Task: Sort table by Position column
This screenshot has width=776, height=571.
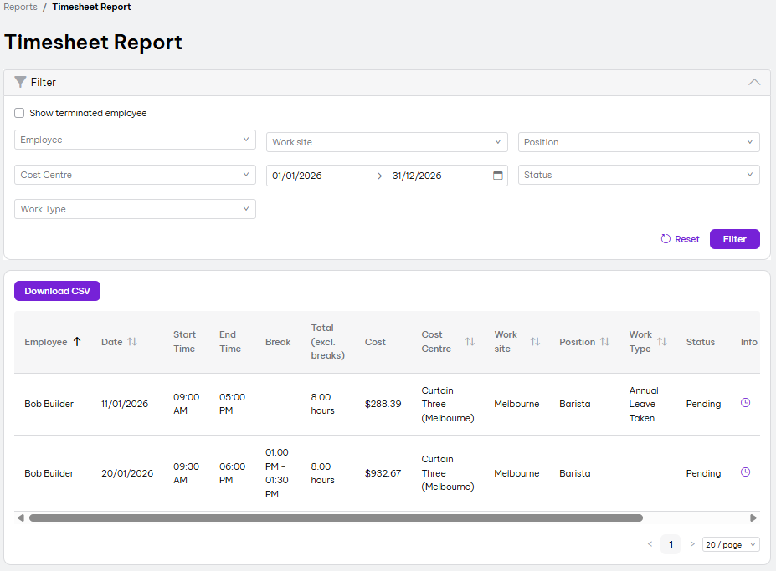Action: (604, 342)
